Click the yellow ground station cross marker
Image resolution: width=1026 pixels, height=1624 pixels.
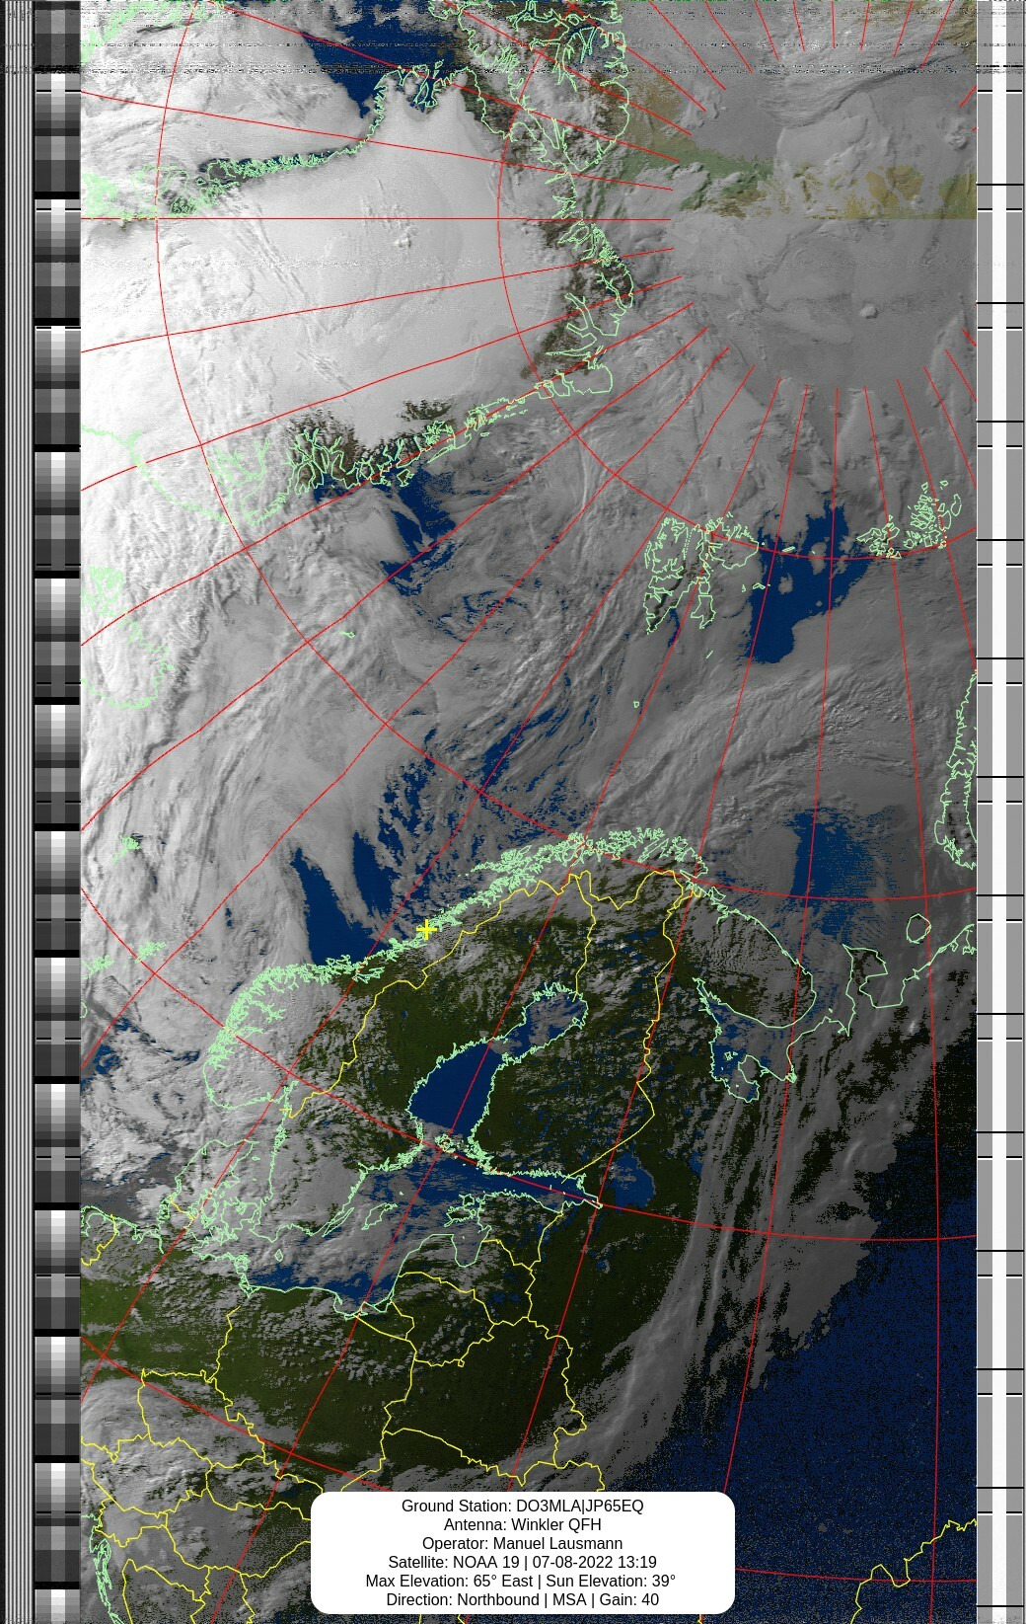(426, 929)
